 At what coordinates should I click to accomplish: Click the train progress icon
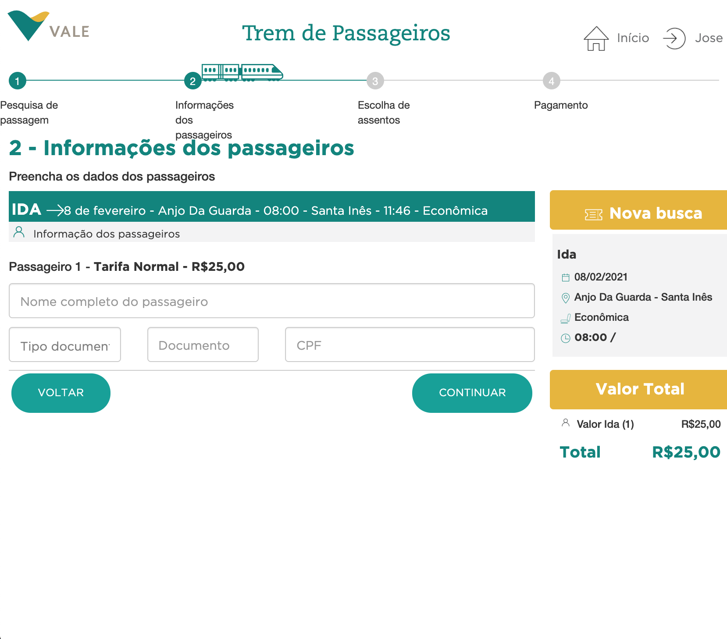(x=242, y=72)
